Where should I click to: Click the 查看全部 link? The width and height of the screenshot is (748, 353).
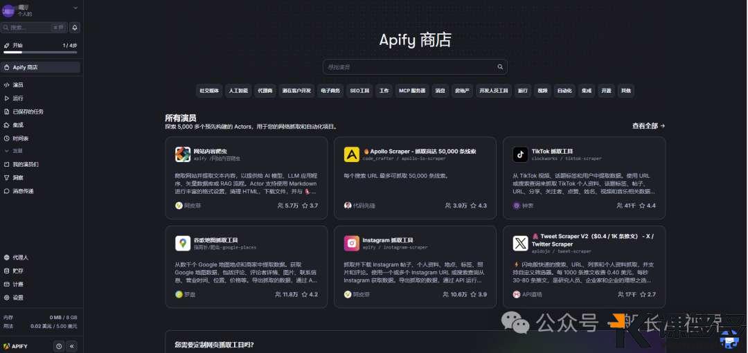coord(648,126)
